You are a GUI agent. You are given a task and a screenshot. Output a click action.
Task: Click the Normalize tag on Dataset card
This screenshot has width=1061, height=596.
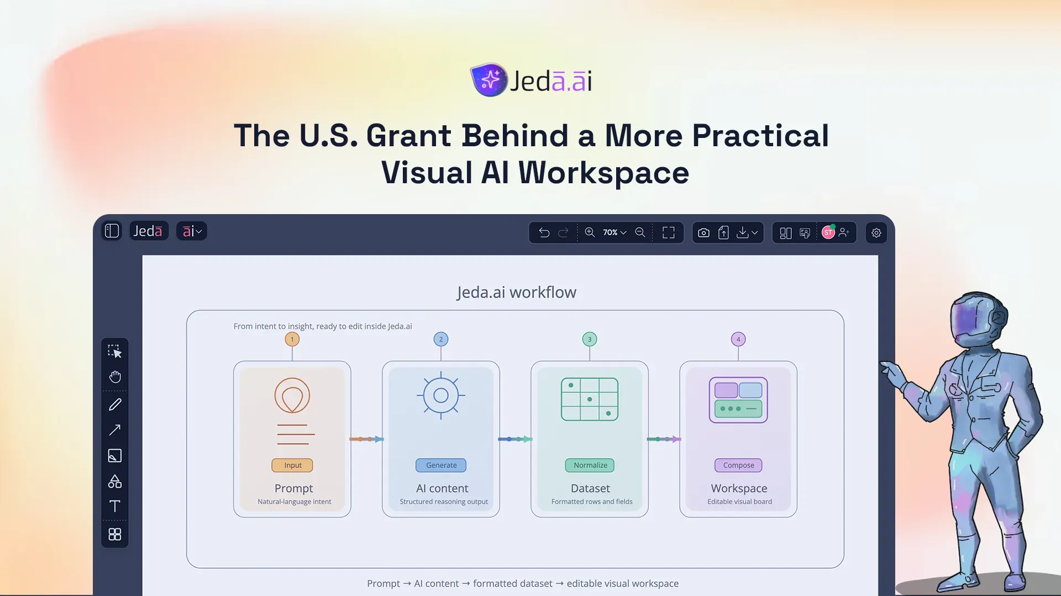tap(590, 465)
